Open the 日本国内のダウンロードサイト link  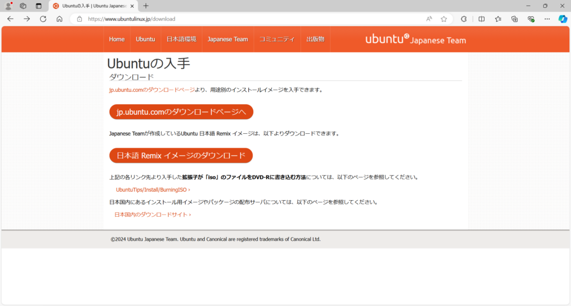click(x=153, y=215)
